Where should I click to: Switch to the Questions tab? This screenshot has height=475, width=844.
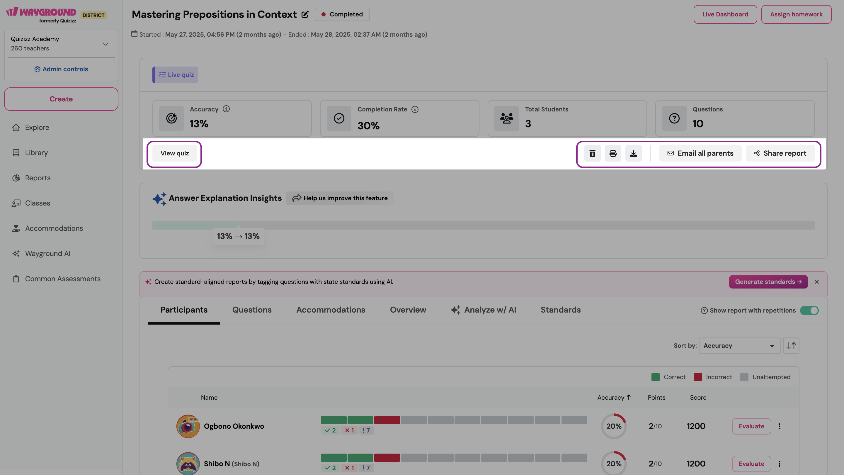252,310
